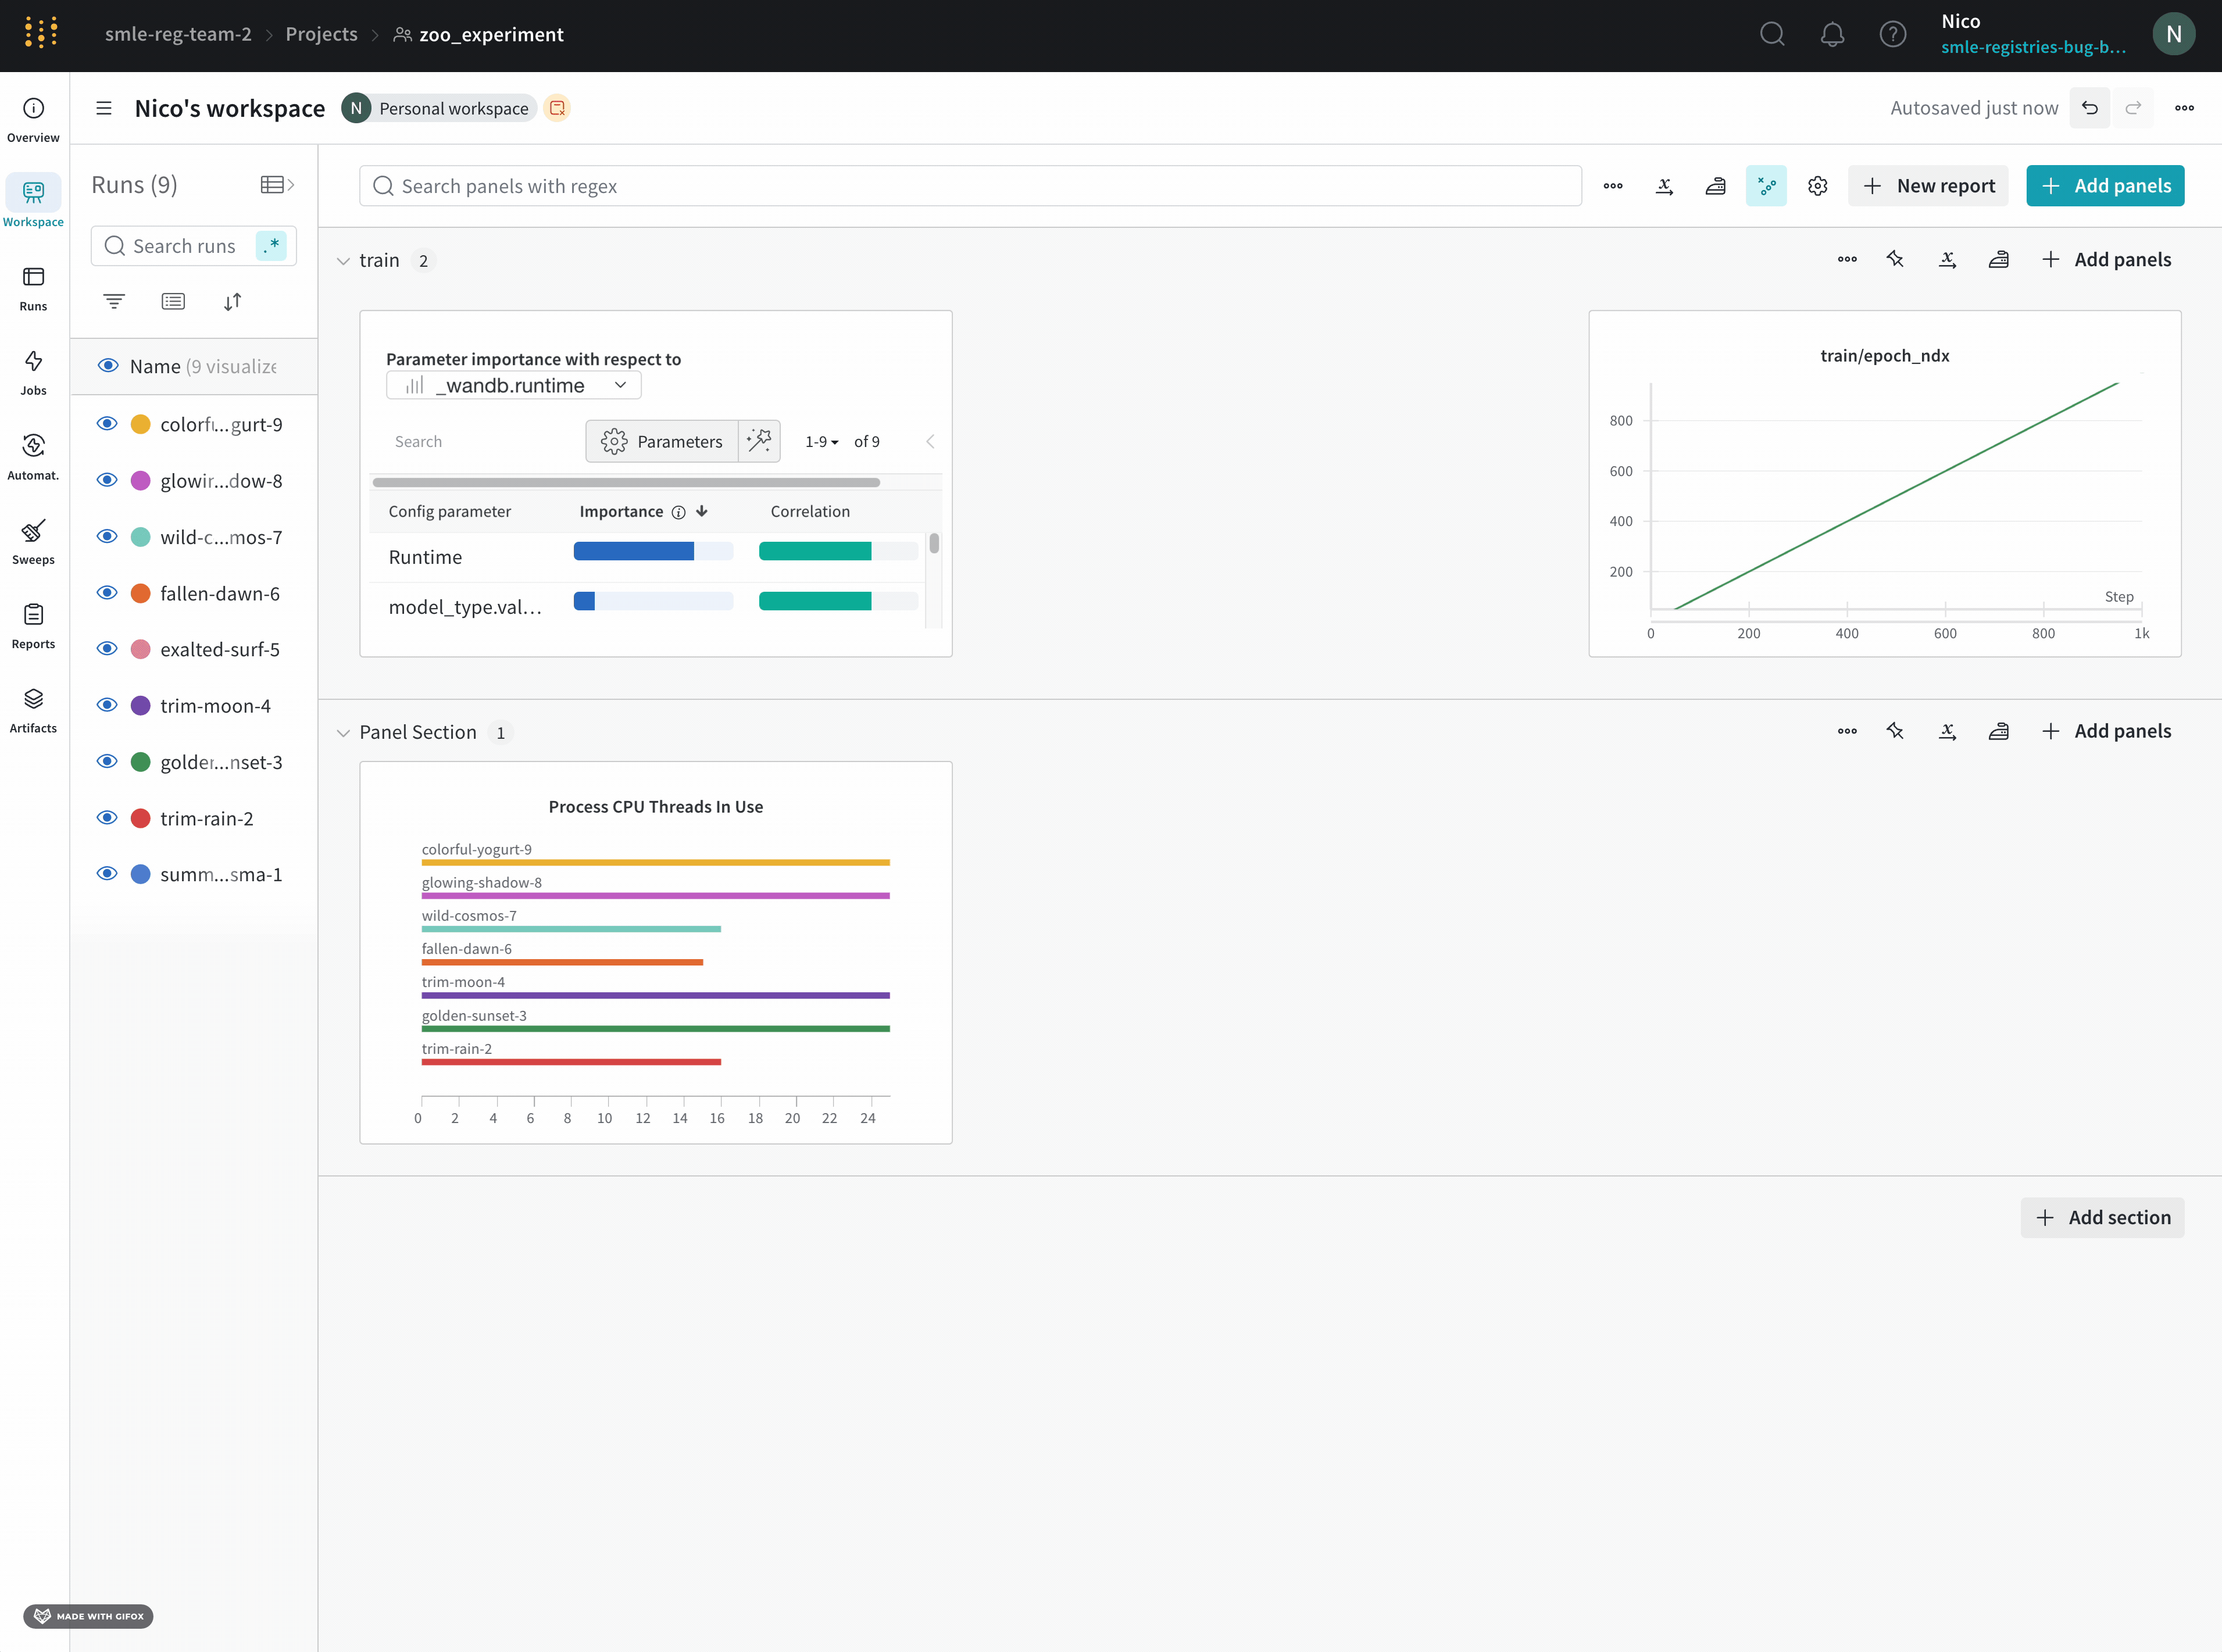The width and height of the screenshot is (2222, 1652).
Task: Go to Projects breadcrumb link
Action: [321, 35]
